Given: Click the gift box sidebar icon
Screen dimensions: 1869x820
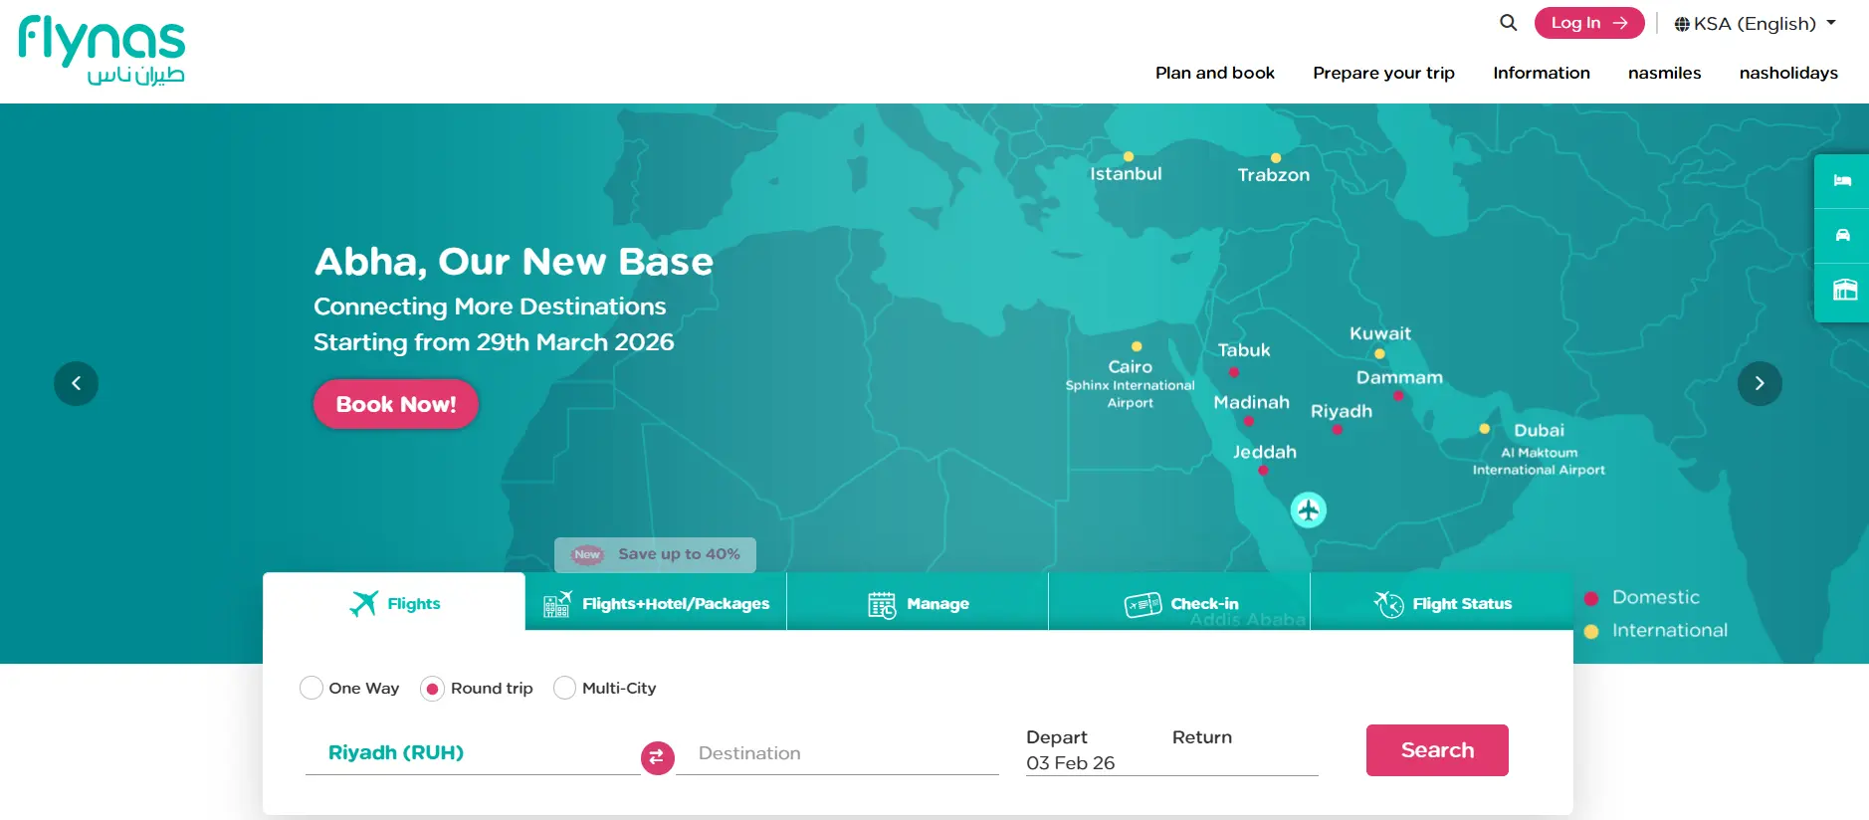Looking at the screenshot, I should pos(1844,291).
